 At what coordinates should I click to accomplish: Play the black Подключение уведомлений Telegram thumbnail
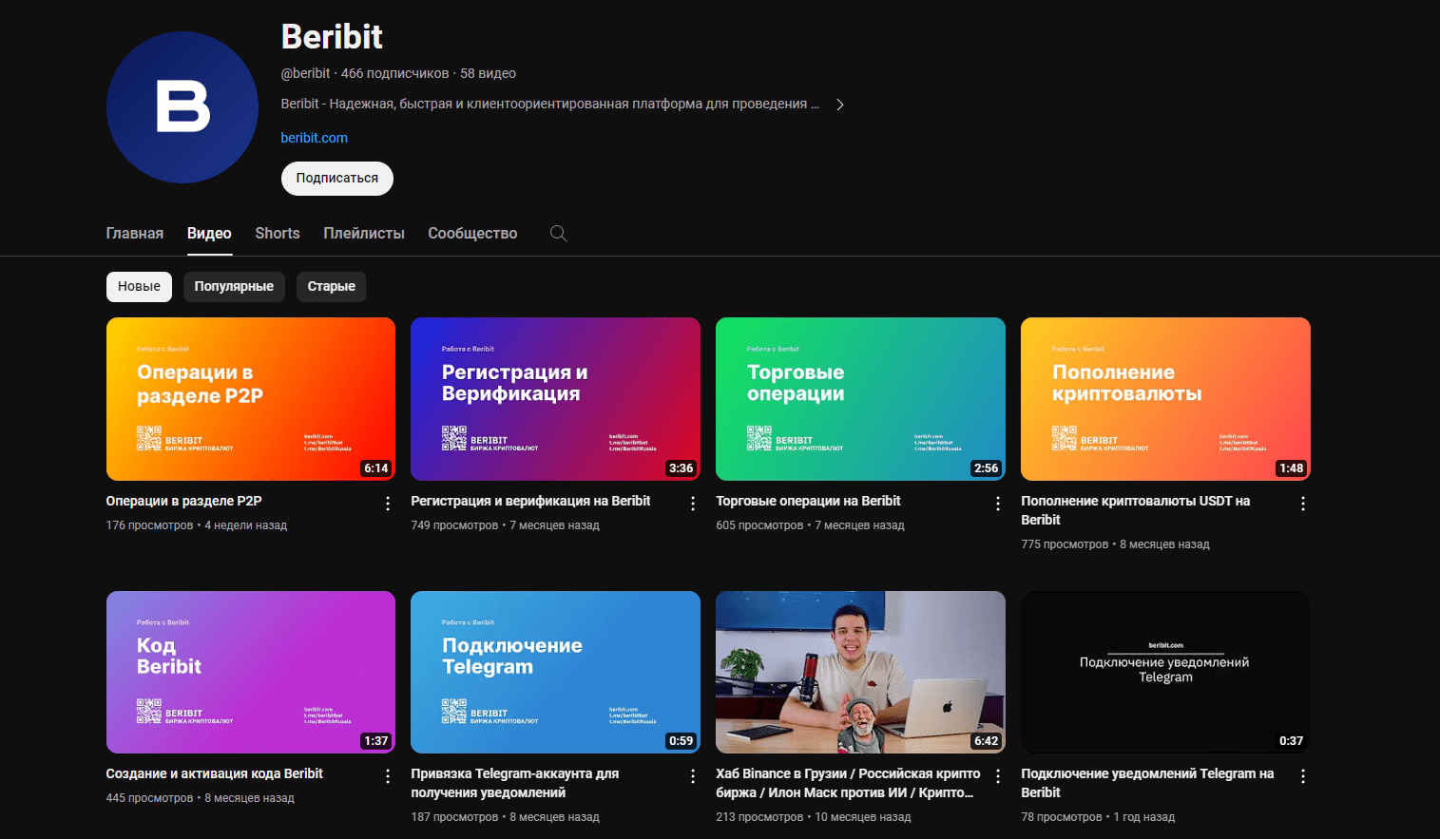(1166, 672)
